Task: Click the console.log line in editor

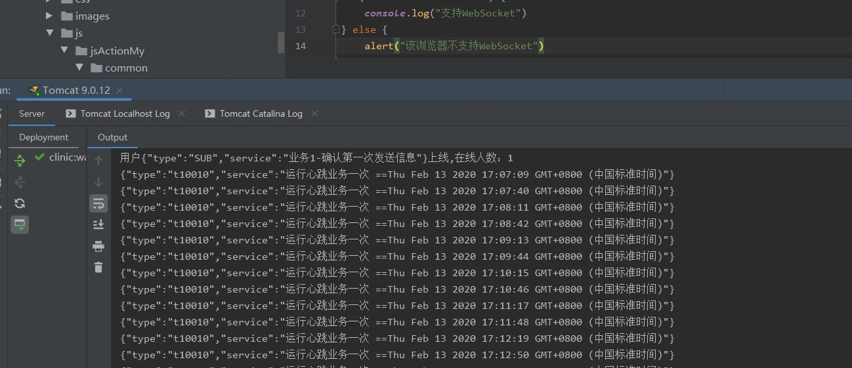Action: tap(446, 13)
